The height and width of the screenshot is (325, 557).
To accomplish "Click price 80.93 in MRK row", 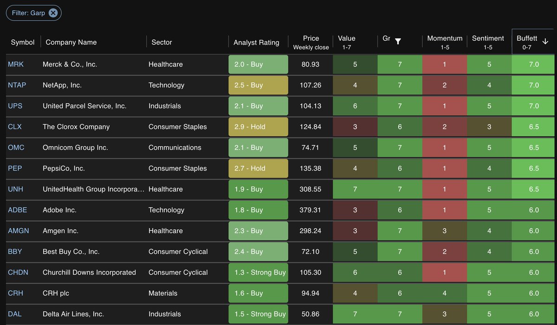I will pyautogui.click(x=311, y=64).
